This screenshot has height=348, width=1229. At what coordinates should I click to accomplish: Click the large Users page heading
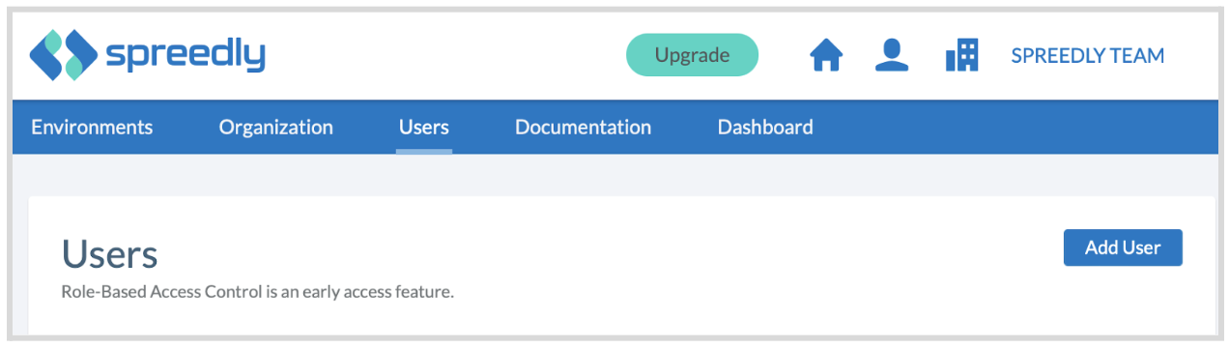pos(109,254)
